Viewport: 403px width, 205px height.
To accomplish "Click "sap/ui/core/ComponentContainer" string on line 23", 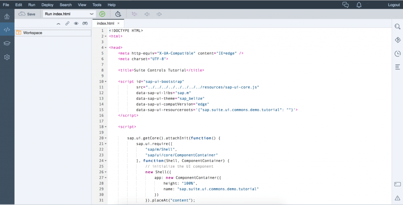I will pyautogui.click(x=181, y=155).
